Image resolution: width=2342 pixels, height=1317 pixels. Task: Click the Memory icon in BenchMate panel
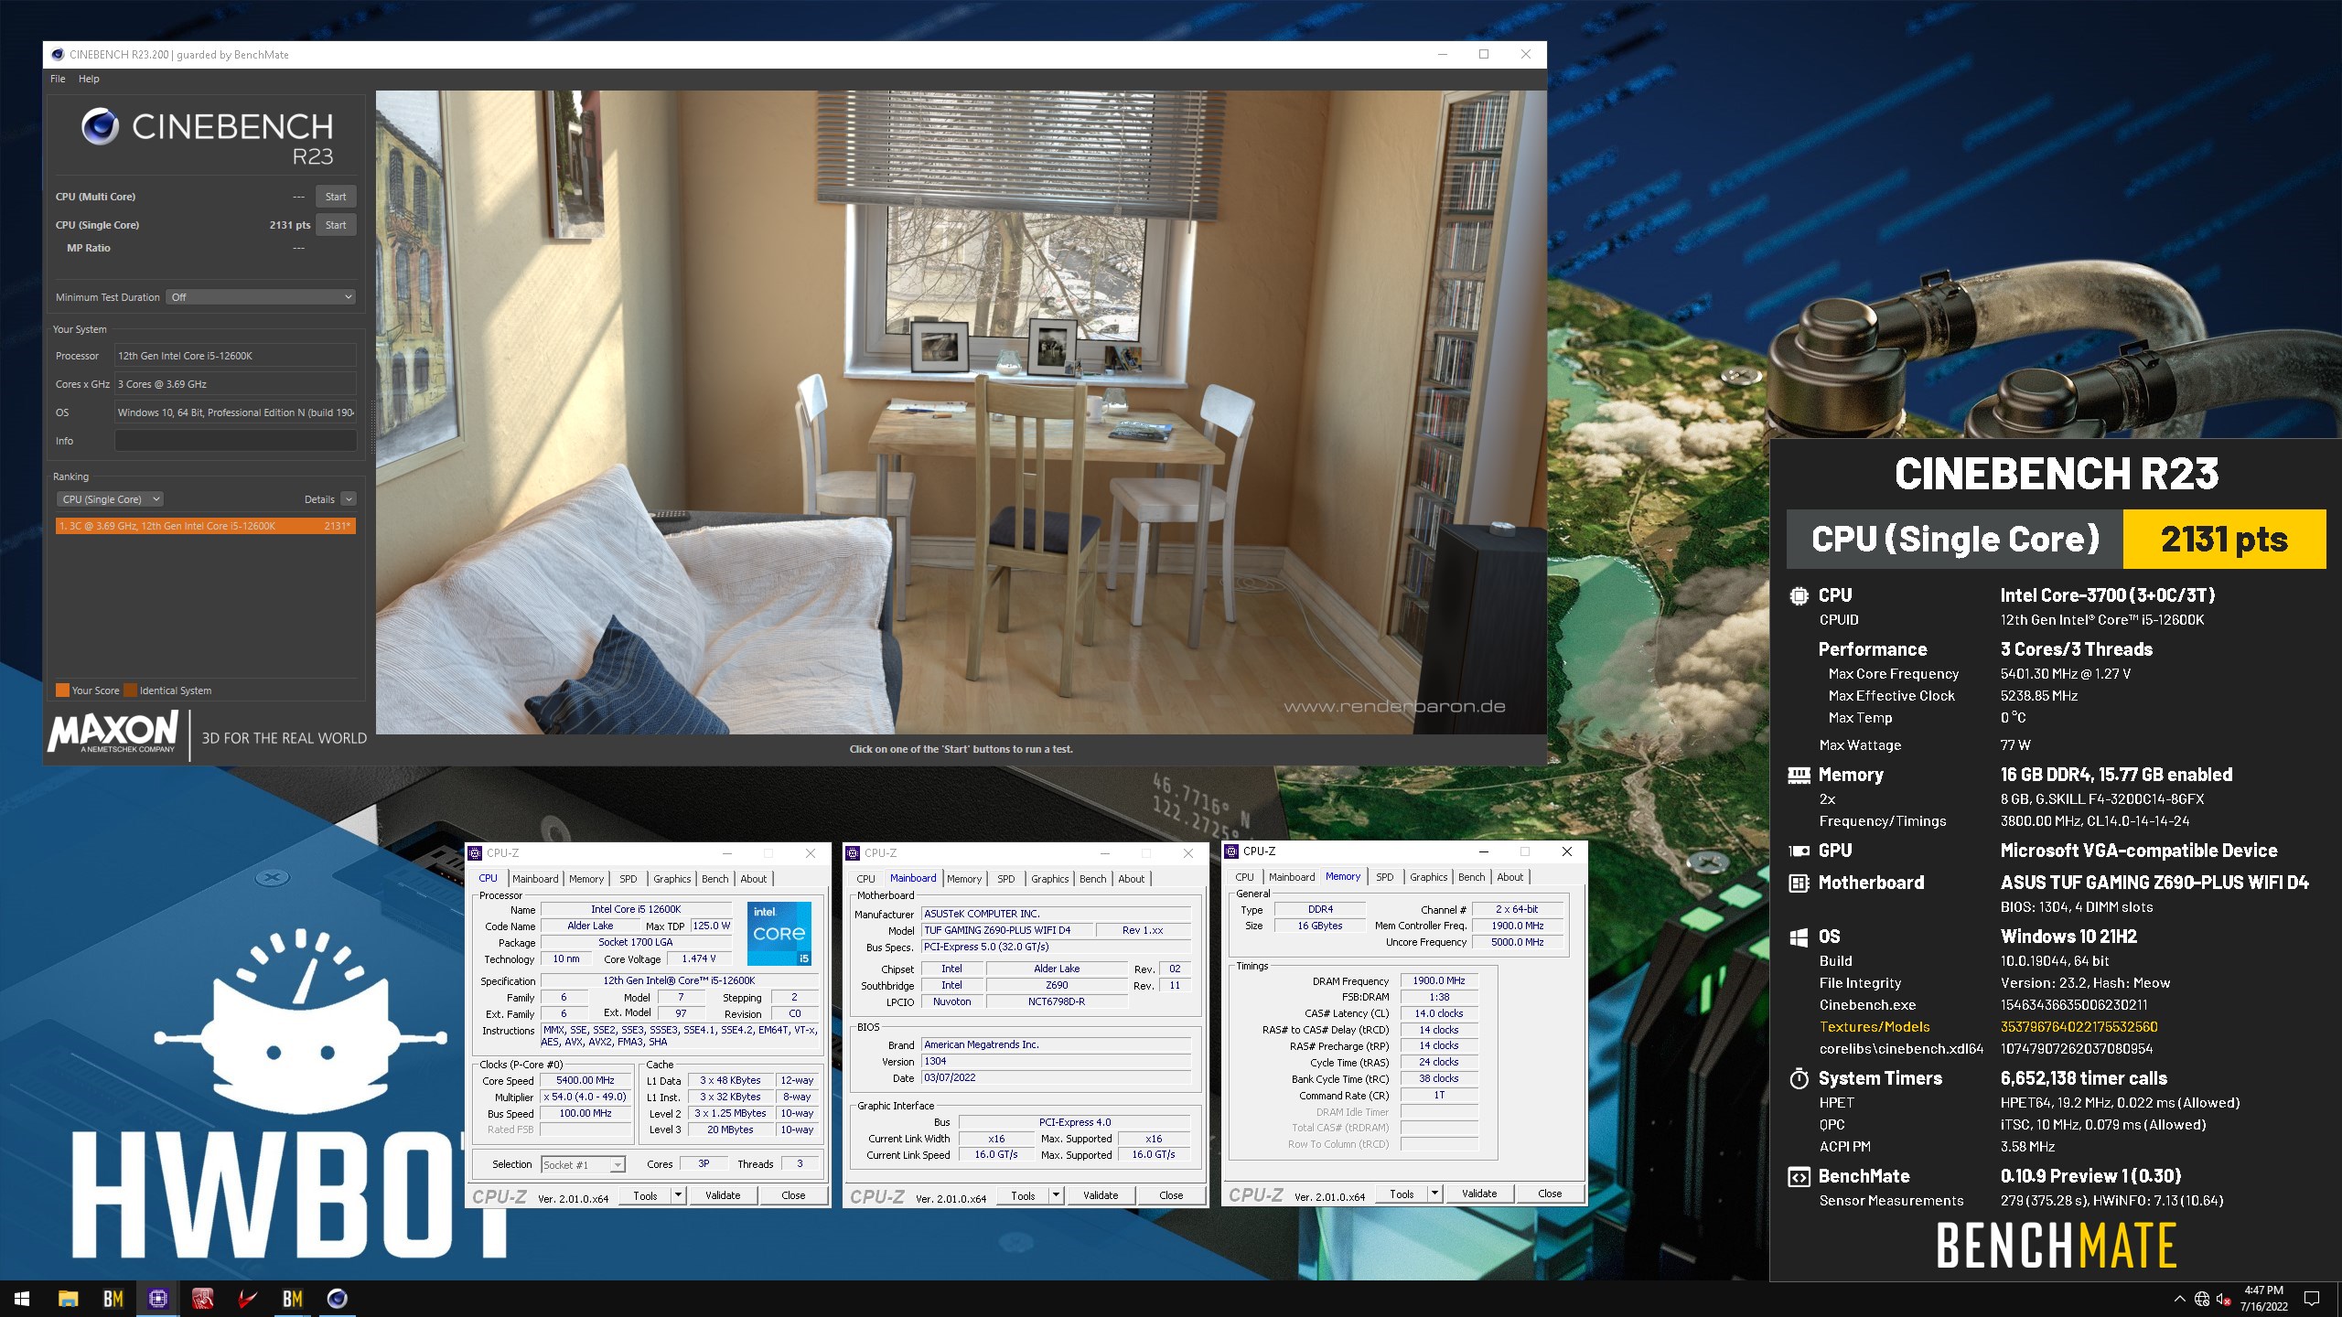pos(1799,776)
